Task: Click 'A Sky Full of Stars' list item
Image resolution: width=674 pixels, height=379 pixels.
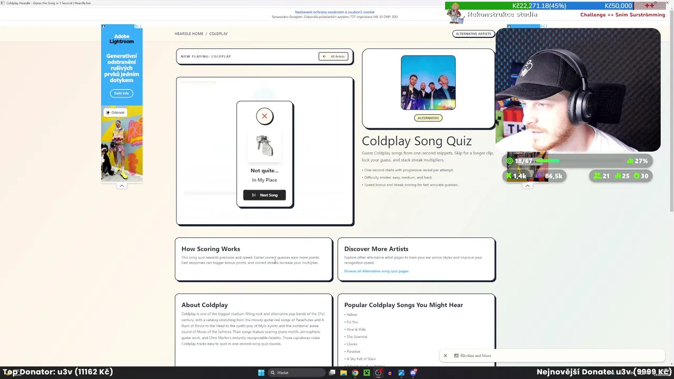Action: [361, 359]
